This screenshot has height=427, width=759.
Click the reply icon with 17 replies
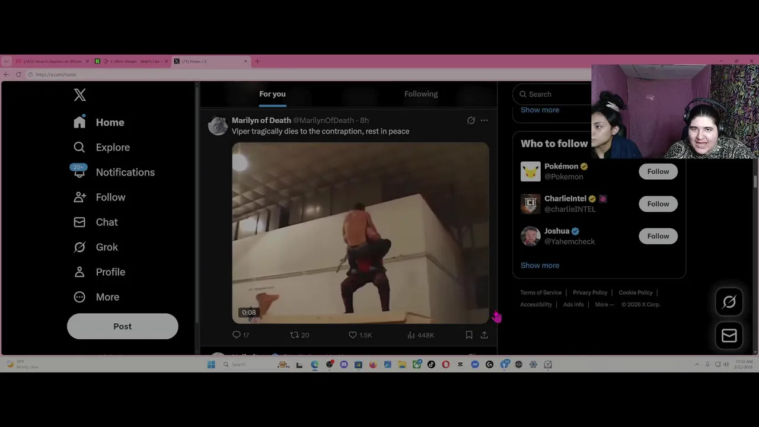[240, 335]
